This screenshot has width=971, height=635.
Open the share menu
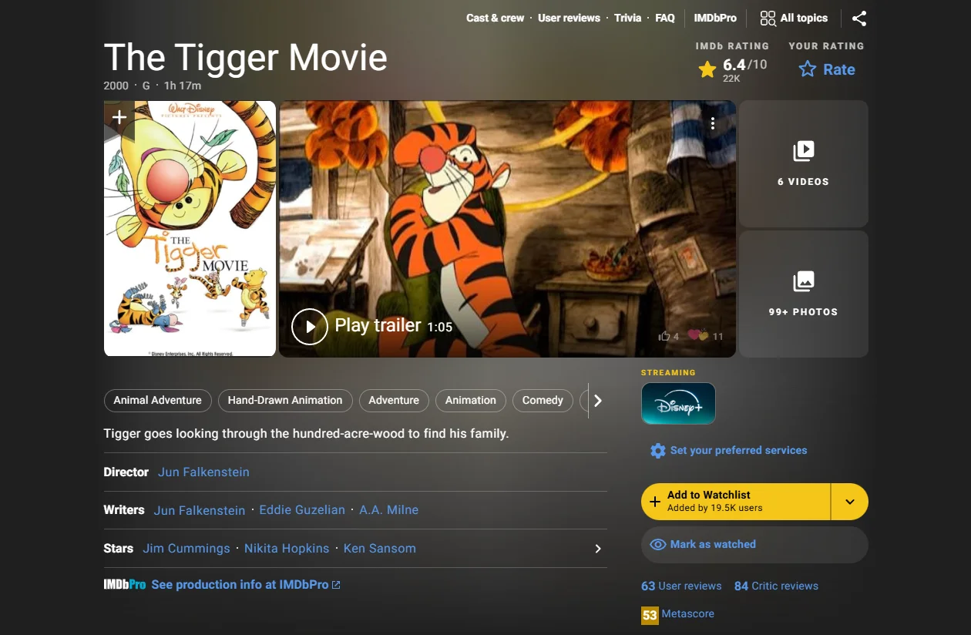tap(858, 18)
